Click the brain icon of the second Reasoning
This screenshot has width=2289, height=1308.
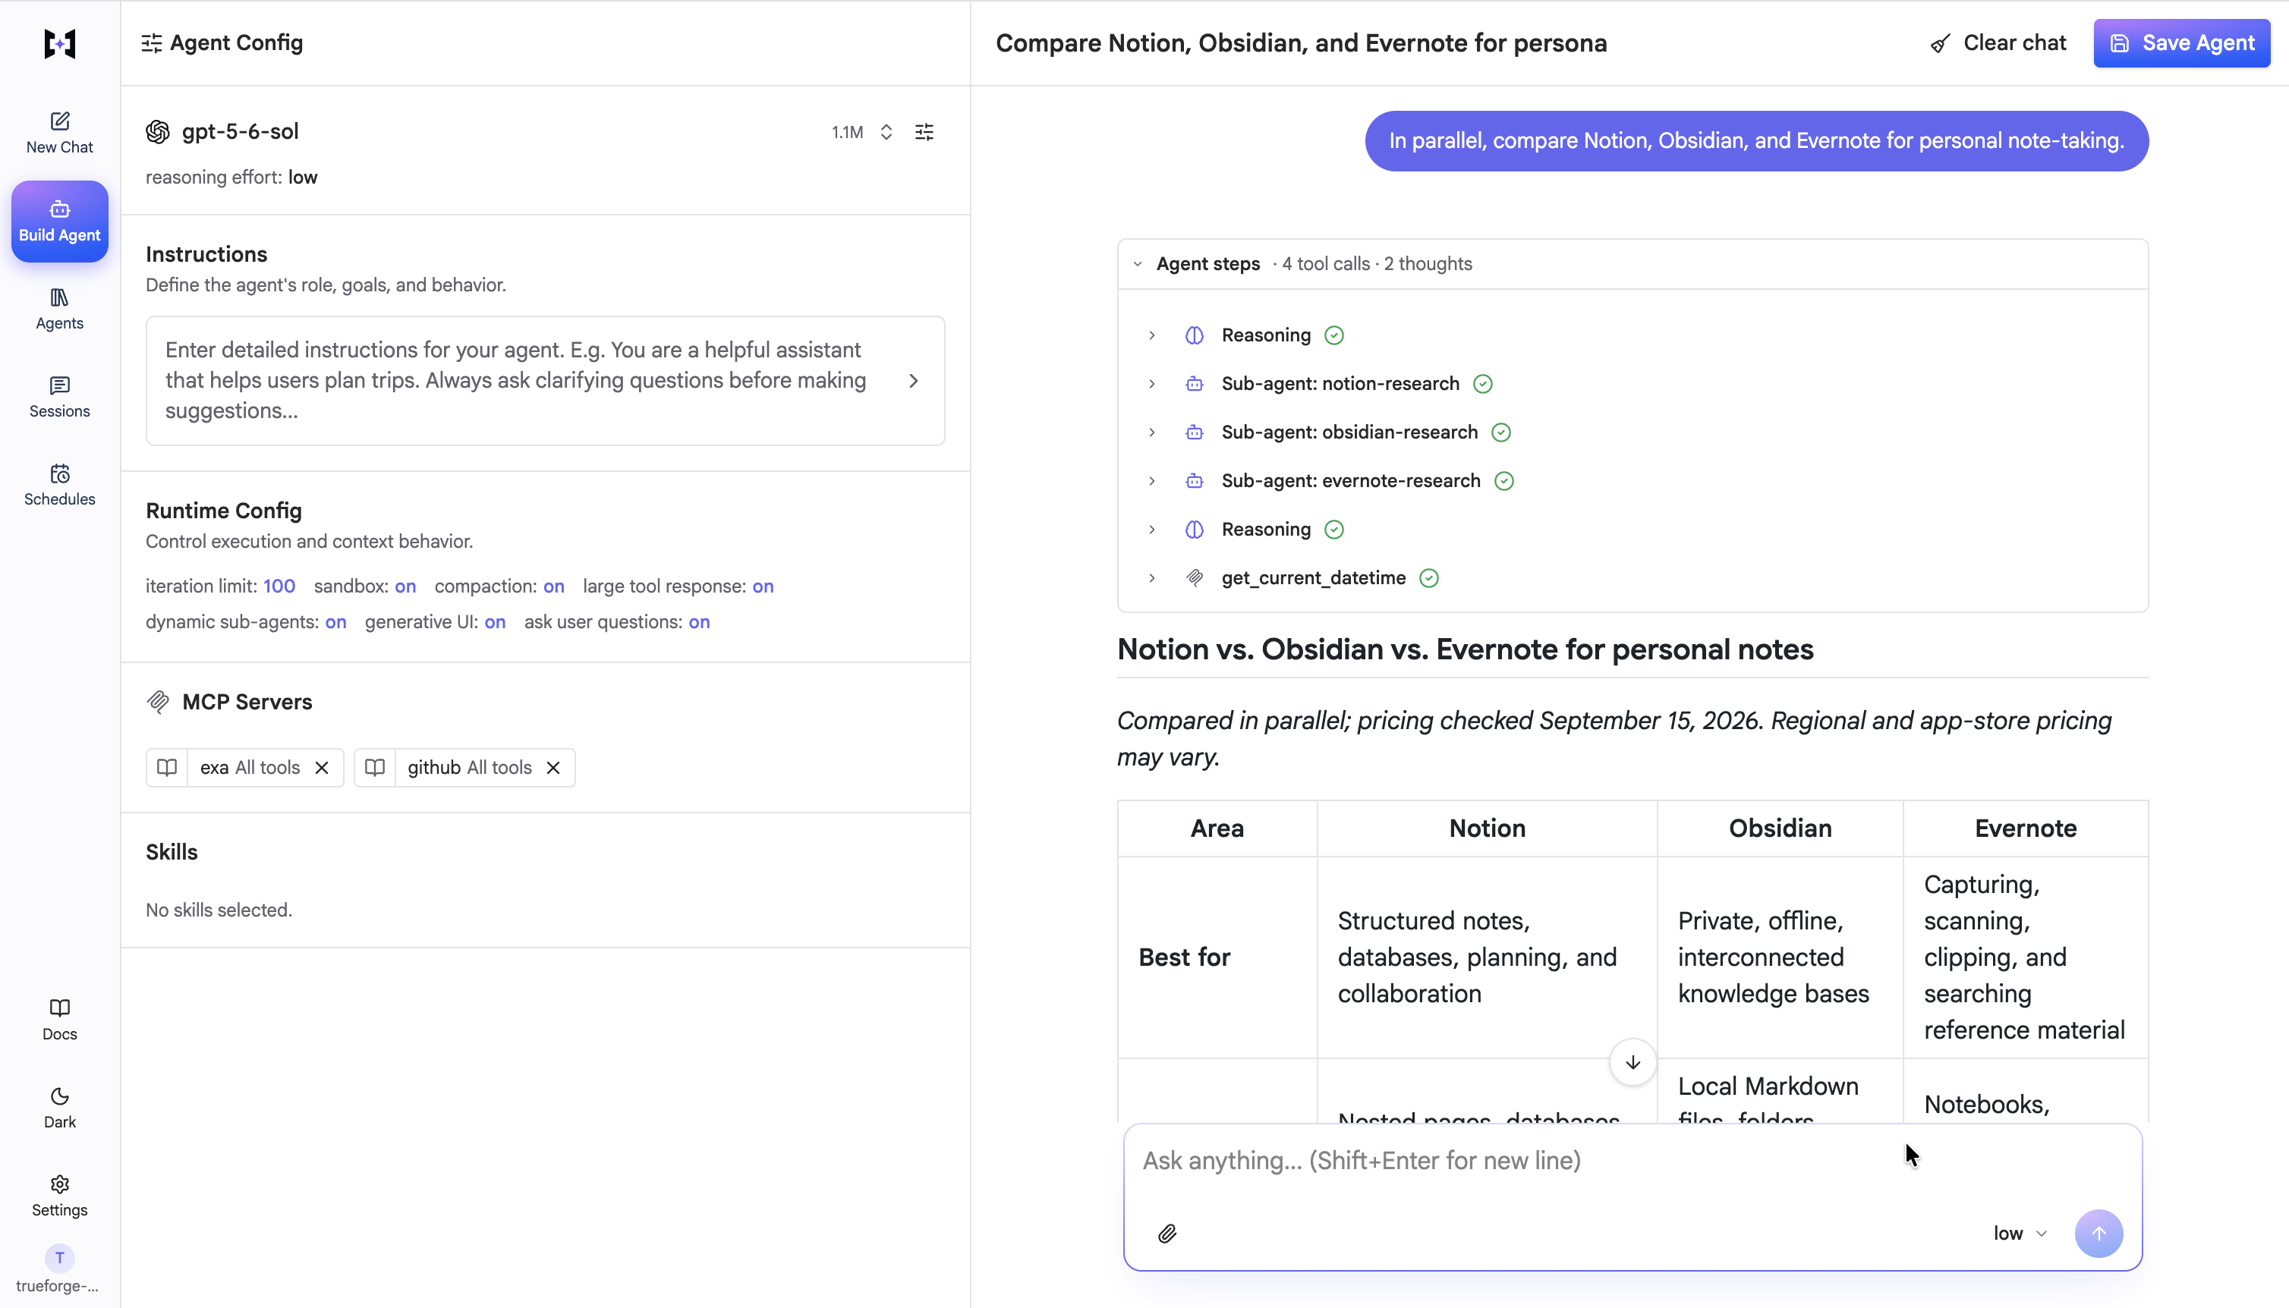coord(1194,529)
